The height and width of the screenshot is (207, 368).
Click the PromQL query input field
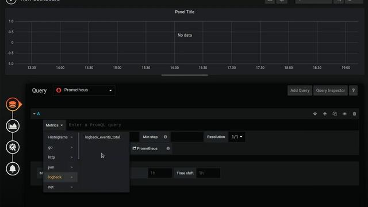point(212,125)
